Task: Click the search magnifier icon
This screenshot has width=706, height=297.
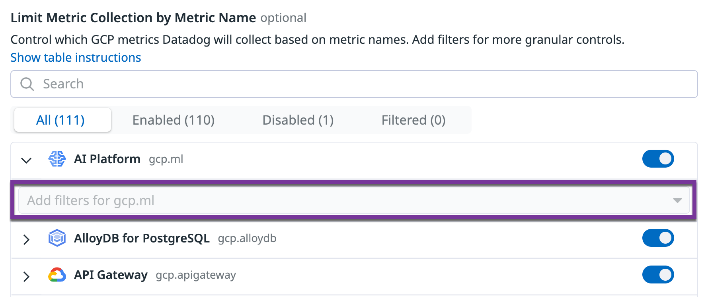Action: click(x=27, y=84)
